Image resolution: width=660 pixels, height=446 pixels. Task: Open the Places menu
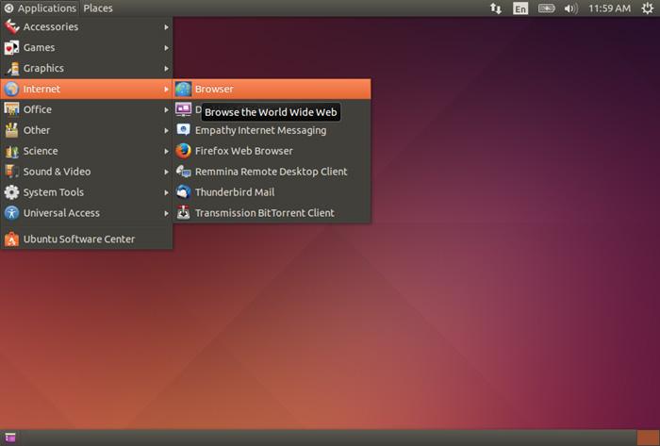(x=98, y=8)
